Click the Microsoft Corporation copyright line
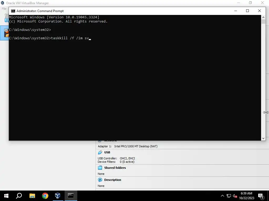This screenshot has height=201, width=269. coord(58,21)
